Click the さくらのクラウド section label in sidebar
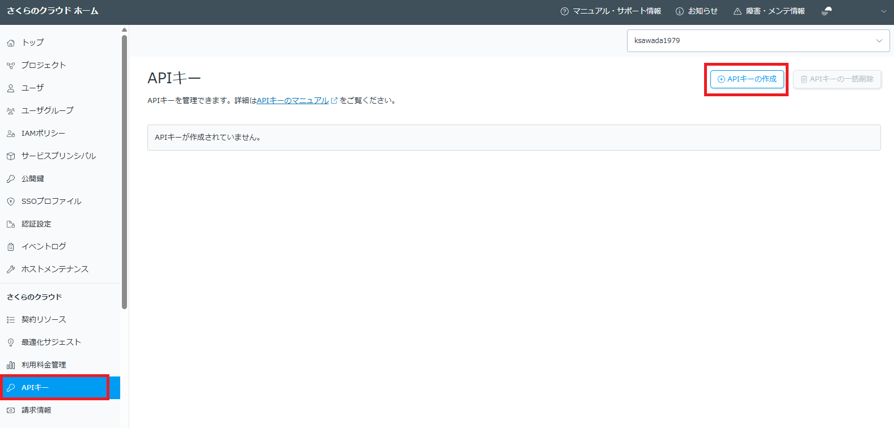This screenshot has width=894, height=428. point(35,297)
